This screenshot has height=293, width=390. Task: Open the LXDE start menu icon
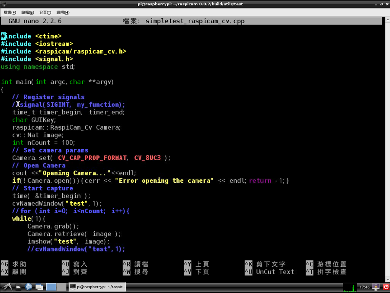tap(7, 287)
